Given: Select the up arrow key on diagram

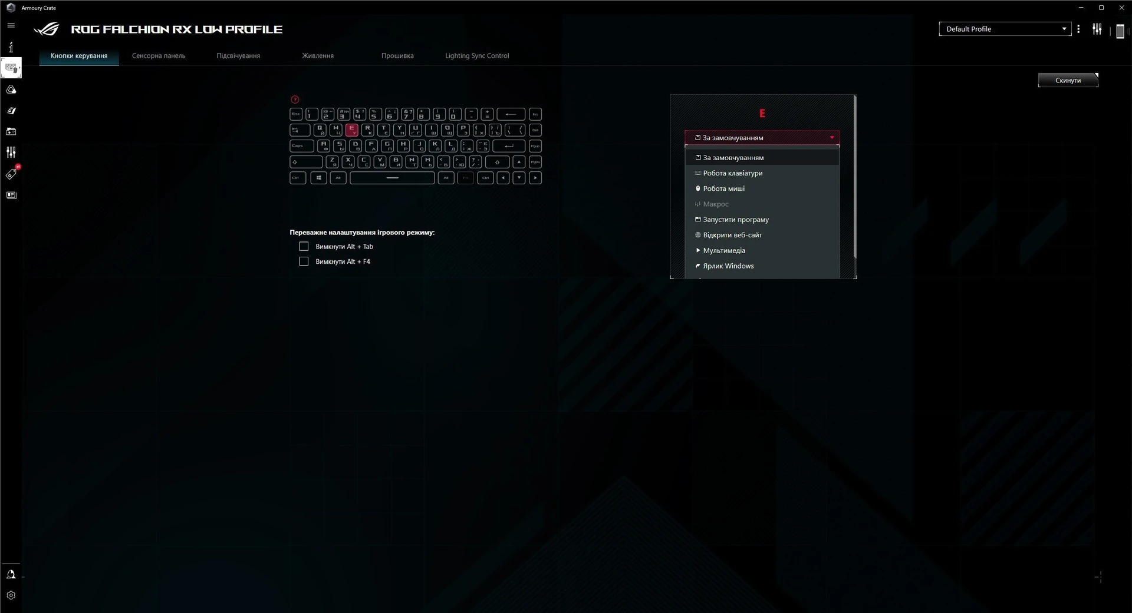Looking at the screenshot, I should click(x=519, y=162).
